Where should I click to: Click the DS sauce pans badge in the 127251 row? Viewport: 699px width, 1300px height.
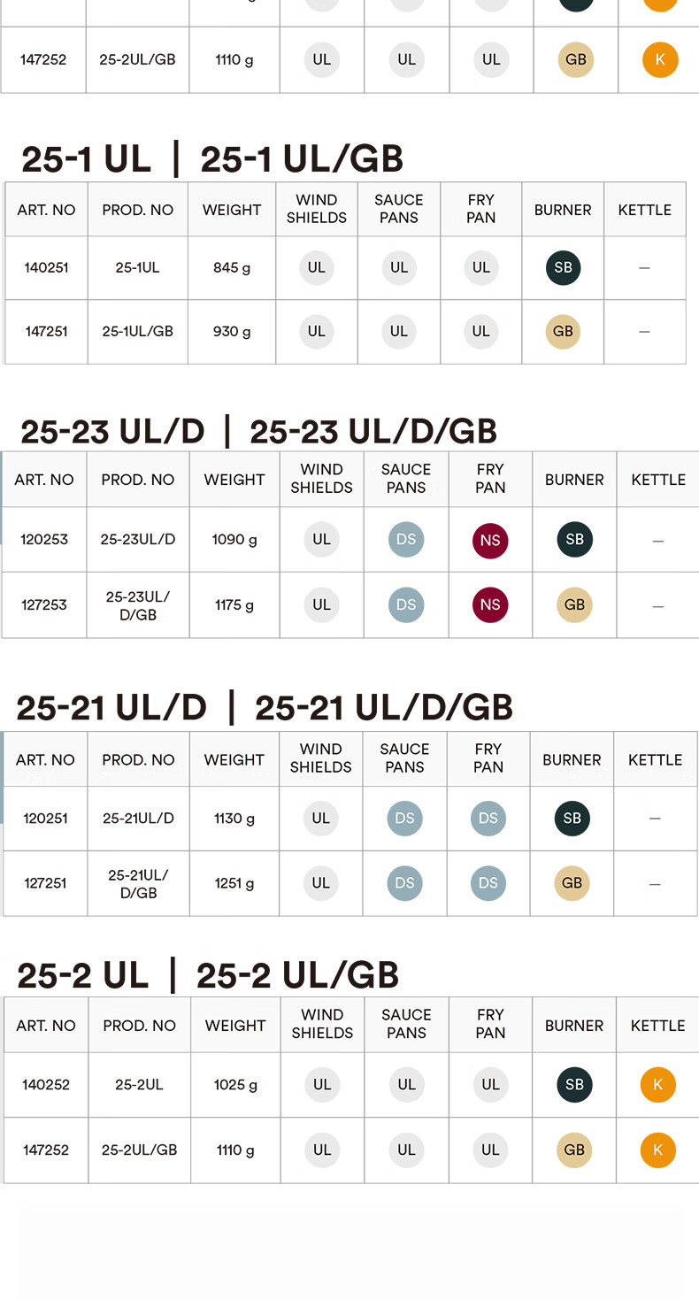coord(404,883)
